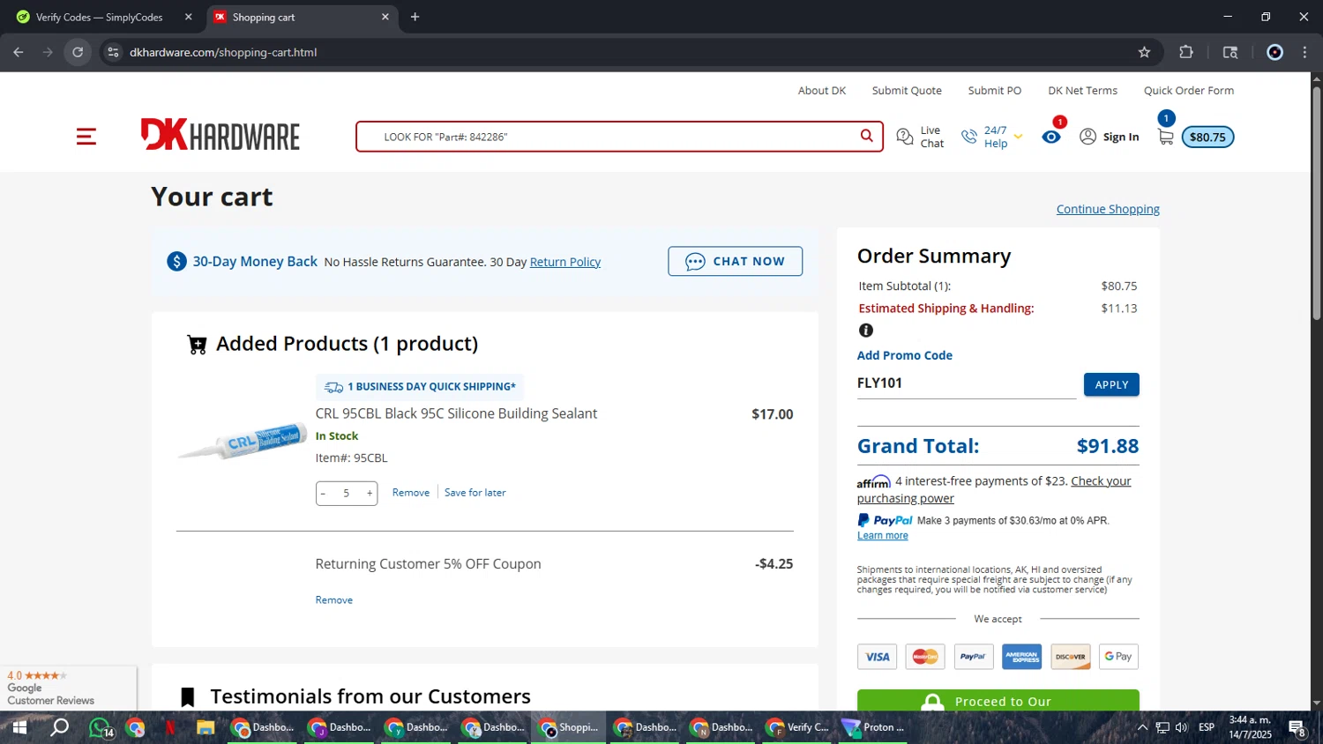The width and height of the screenshot is (1323, 744).
Task: Click the PayPal payment icon
Action: point(974,657)
